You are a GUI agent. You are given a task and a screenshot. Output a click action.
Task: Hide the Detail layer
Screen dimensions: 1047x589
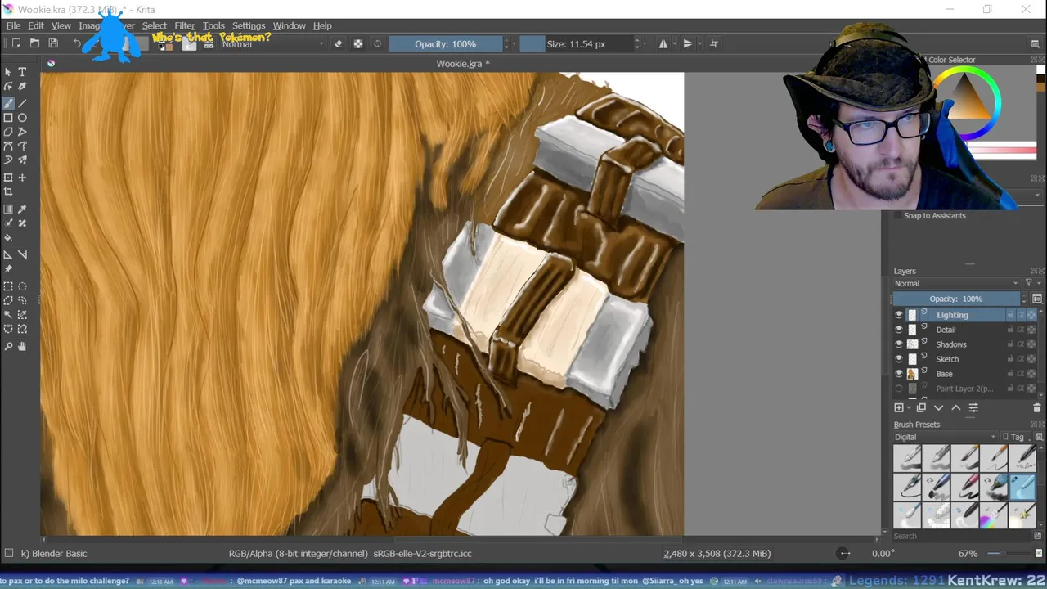click(x=899, y=330)
